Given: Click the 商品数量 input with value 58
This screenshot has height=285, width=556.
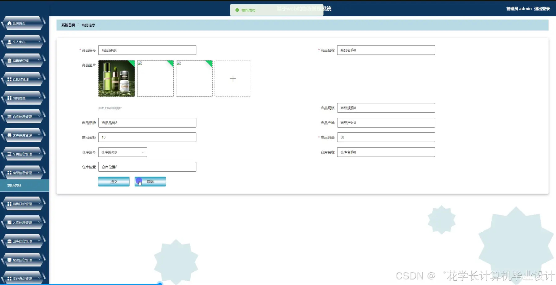Looking at the screenshot, I should coord(386,137).
